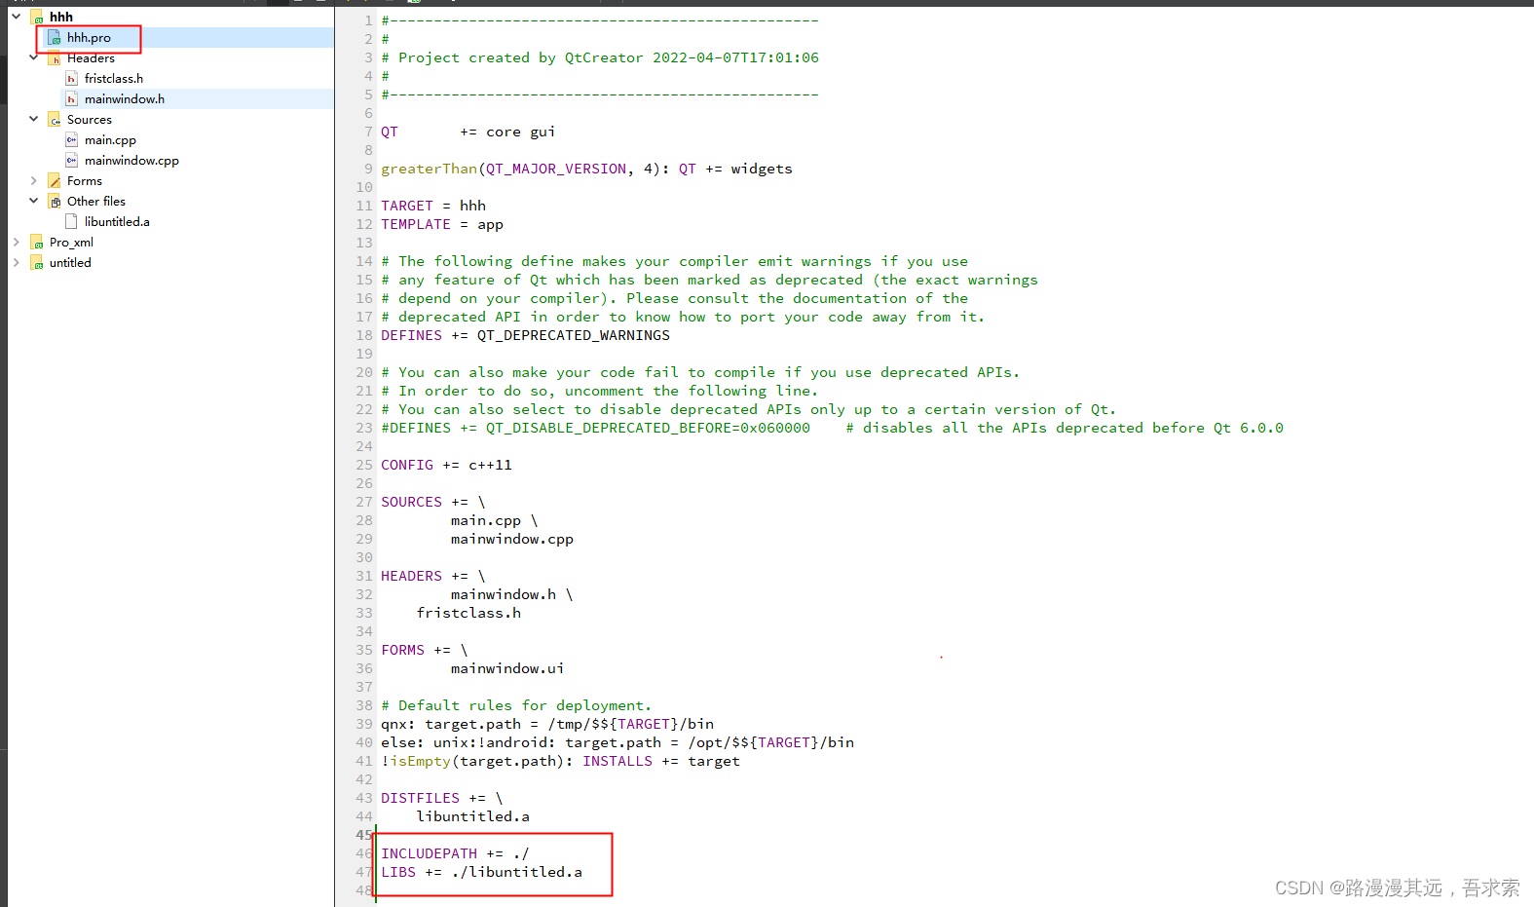This screenshot has width=1534, height=907.
Task: Click 'DEFINES += QT_DEPRECATED_WARNINGS' line
Action: pos(525,335)
